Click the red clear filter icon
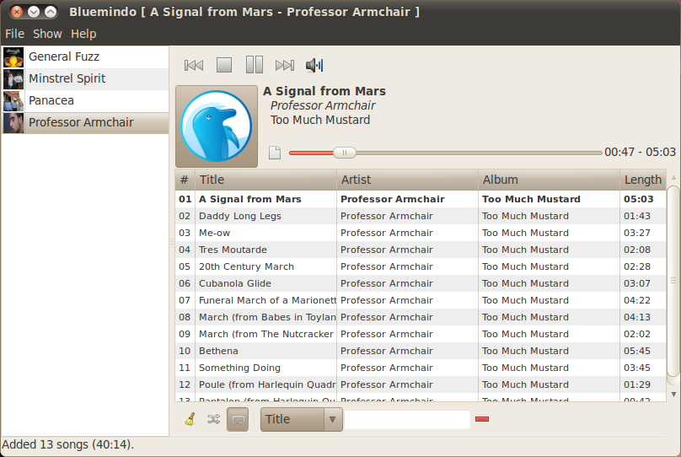The width and height of the screenshot is (681, 457). (482, 419)
